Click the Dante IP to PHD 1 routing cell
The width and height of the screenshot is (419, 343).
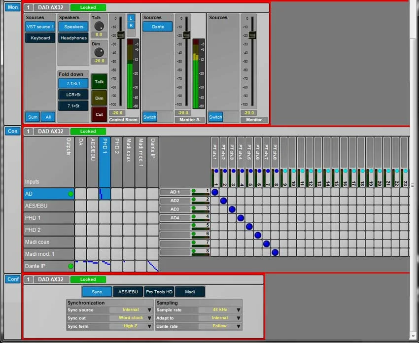(105, 266)
